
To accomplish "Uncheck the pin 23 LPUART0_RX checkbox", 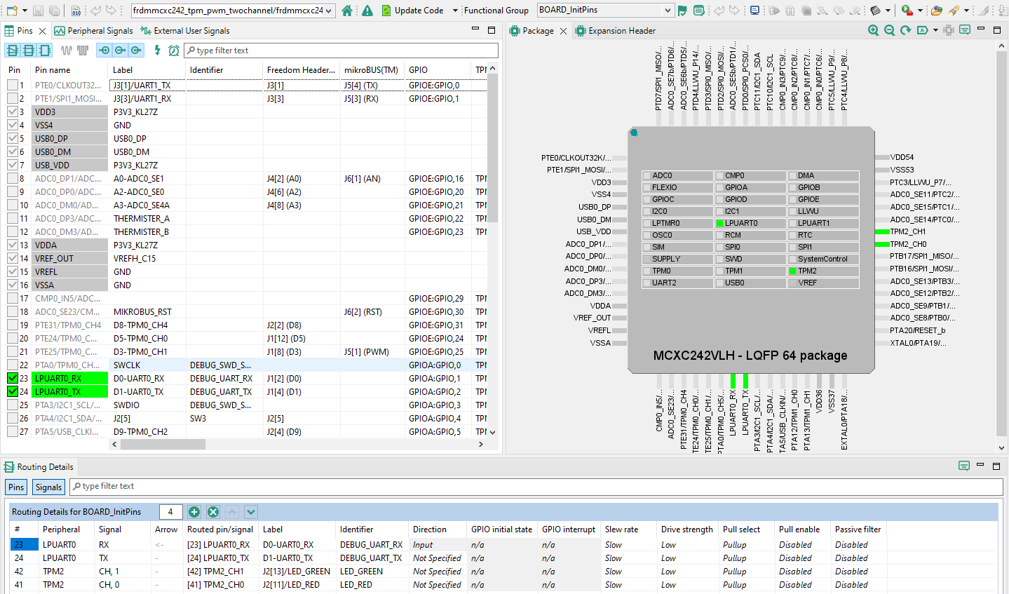I will pyautogui.click(x=13, y=378).
